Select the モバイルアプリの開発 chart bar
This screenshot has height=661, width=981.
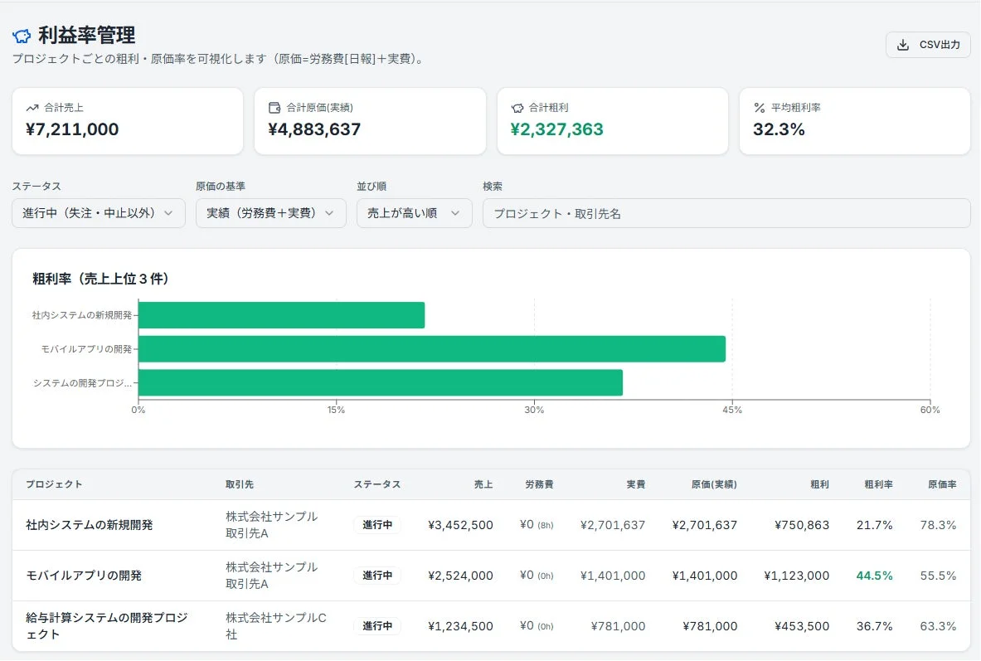click(x=432, y=348)
